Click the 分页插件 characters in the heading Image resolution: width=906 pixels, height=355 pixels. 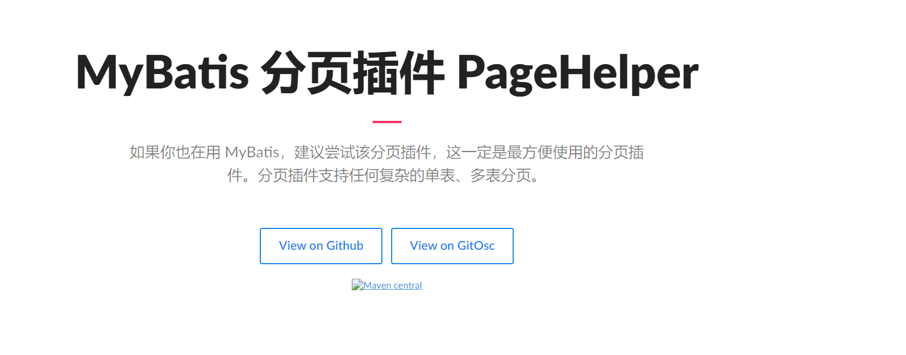[352, 74]
